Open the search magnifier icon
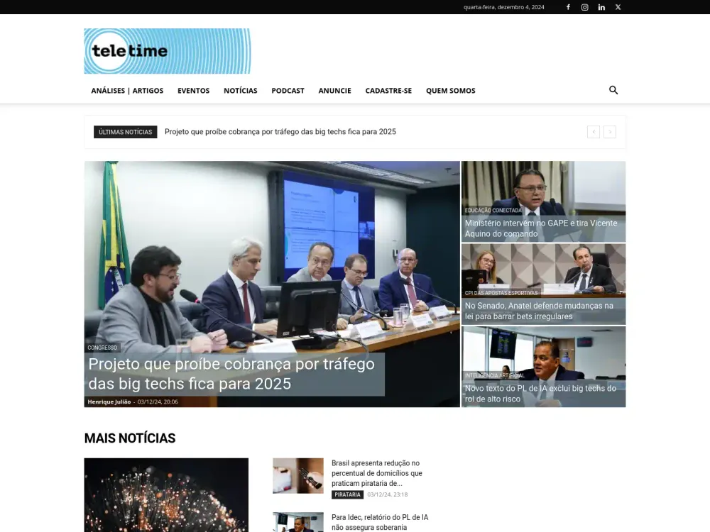Viewport: 710px width, 532px height. [613, 90]
